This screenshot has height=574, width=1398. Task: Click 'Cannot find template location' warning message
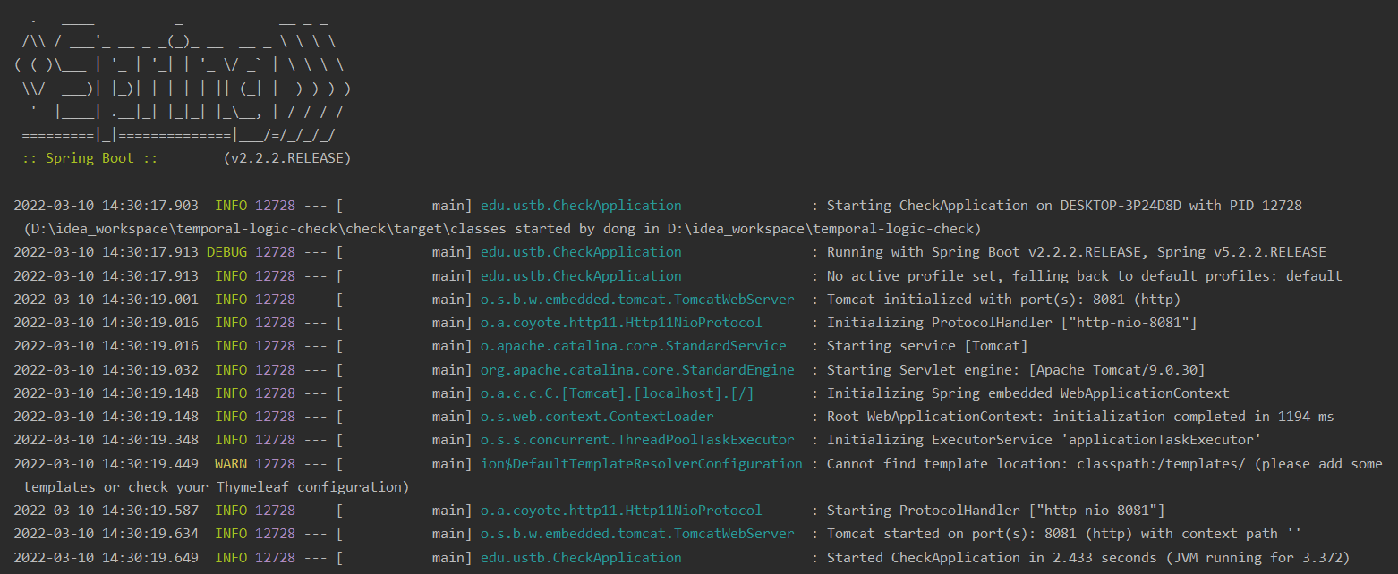coord(1104,463)
